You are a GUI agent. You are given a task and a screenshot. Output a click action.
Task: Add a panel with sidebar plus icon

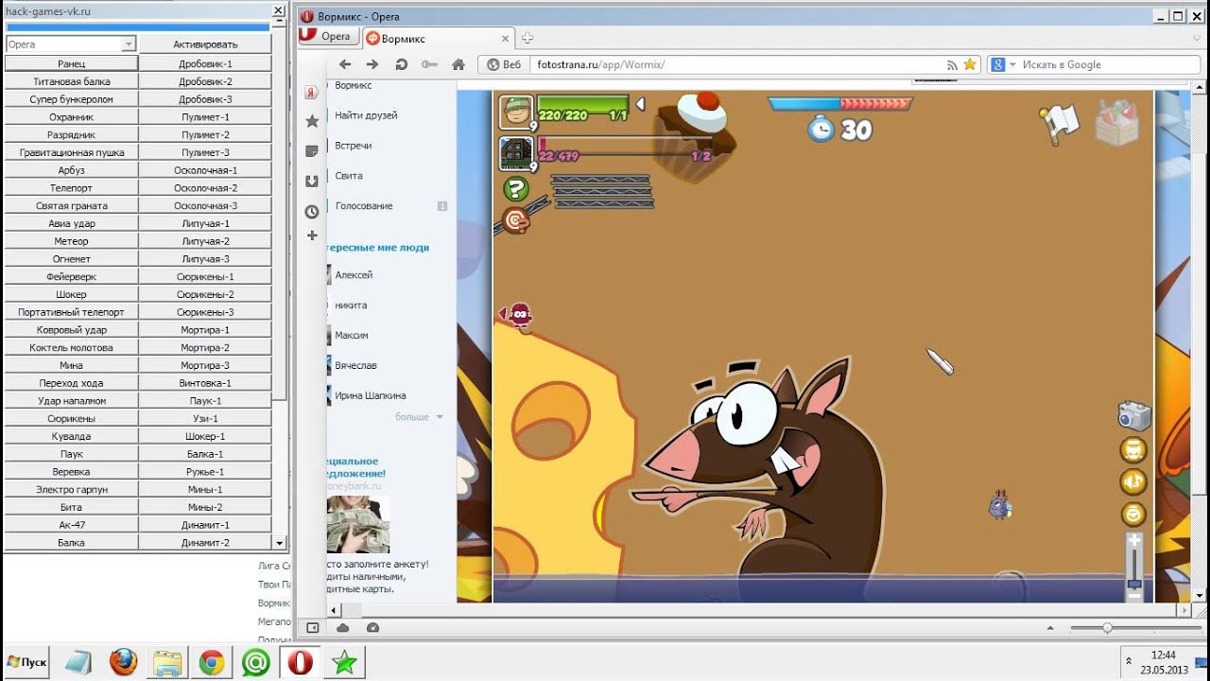[x=312, y=236]
